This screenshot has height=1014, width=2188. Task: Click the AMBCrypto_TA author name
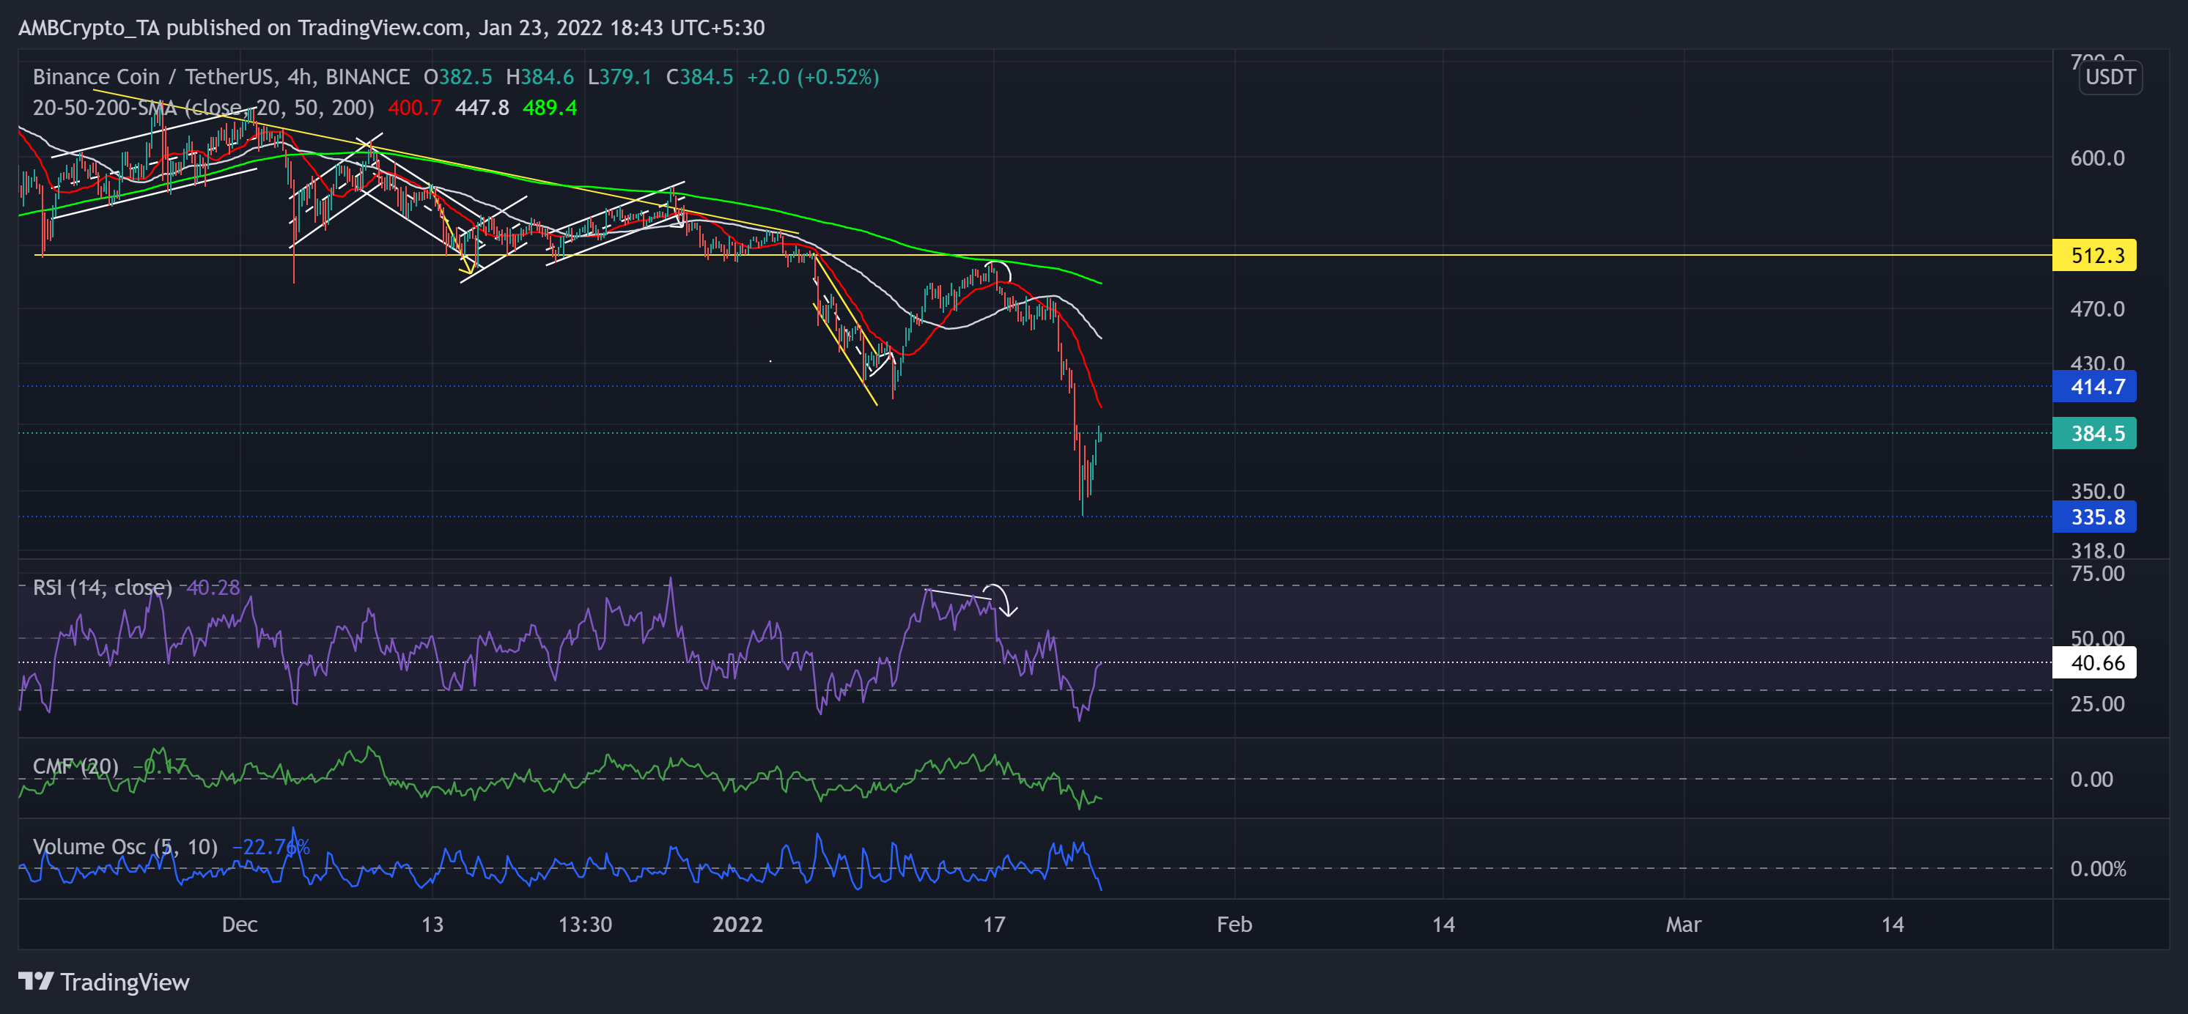pyautogui.click(x=91, y=27)
